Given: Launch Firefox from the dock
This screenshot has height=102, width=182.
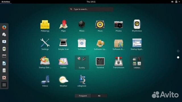Looking at the screenshot, I should (x=4, y=27).
